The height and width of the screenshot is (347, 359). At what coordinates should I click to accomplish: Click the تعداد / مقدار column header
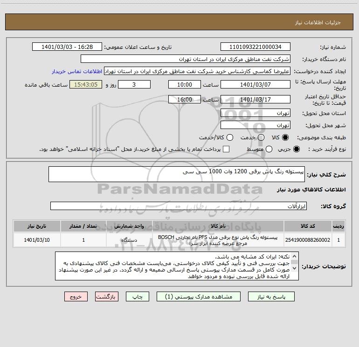point(83,226)
